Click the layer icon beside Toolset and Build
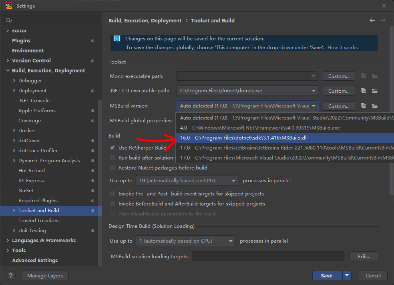The image size is (394, 285). (93, 211)
